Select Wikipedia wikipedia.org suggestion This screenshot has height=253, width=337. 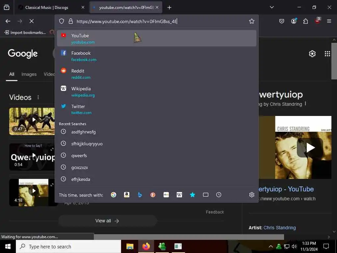tap(156, 92)
